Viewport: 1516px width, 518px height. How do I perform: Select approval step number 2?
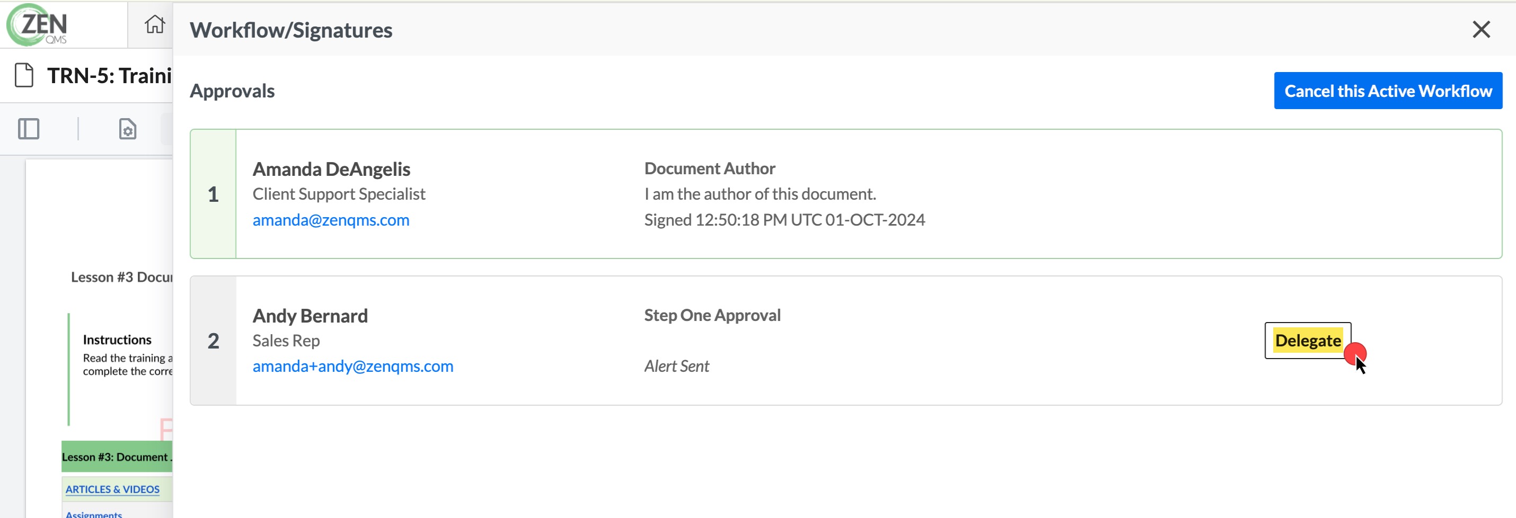pos(213,341)
